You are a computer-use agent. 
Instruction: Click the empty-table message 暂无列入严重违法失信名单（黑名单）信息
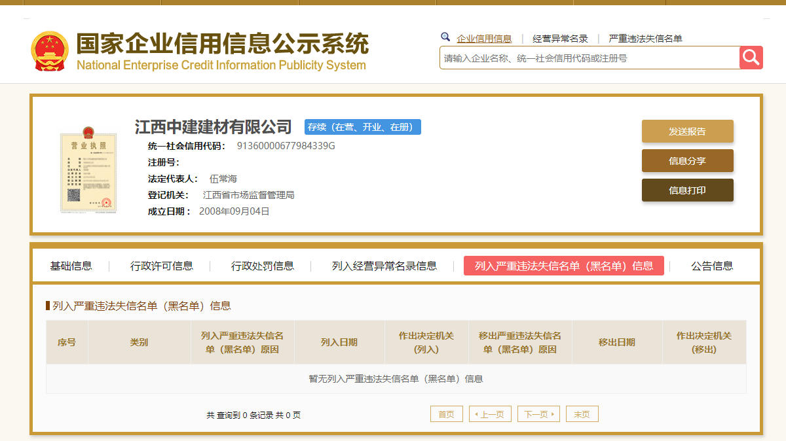(396, 379)
